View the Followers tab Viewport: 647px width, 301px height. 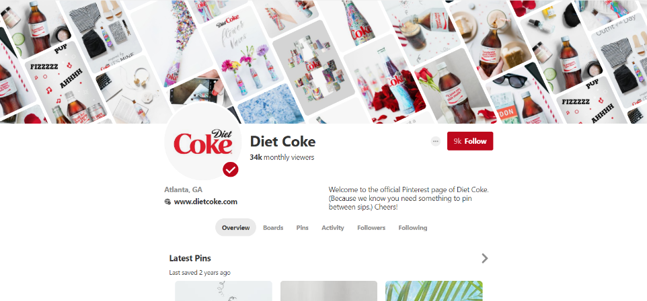tap(371, 228)
